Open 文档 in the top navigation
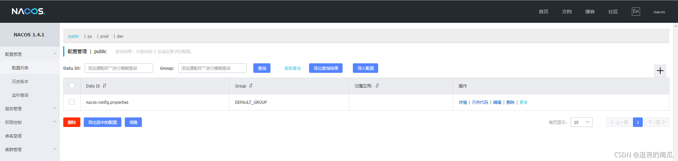Screen dimensions: 678x161 click(x=567, y=12)
